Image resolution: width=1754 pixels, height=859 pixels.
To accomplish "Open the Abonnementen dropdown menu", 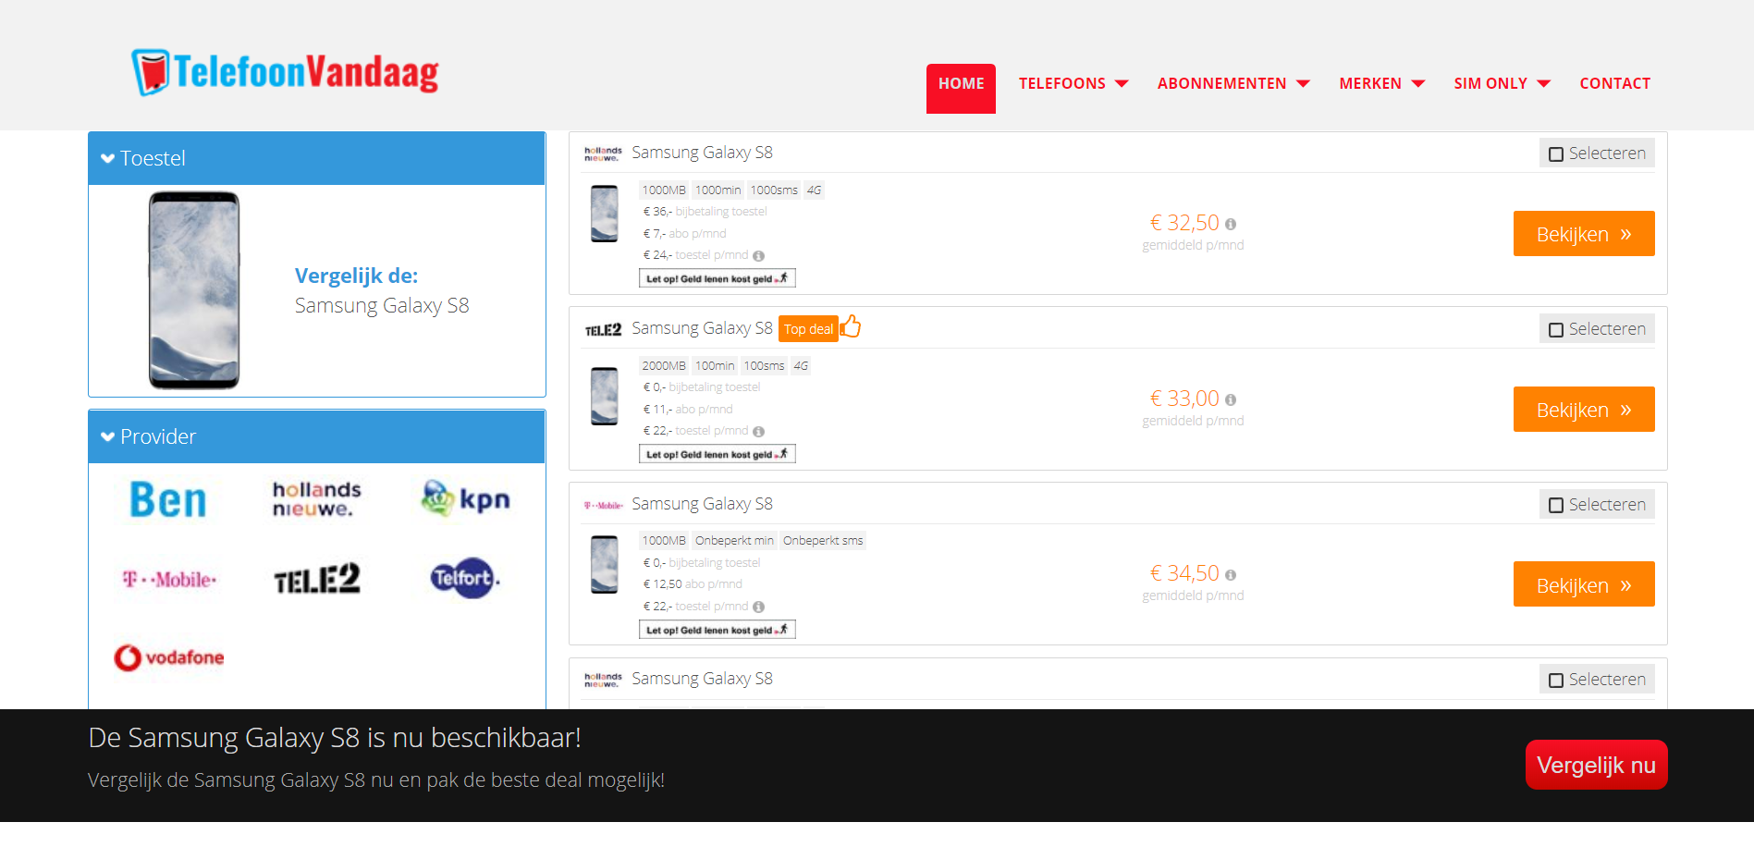I will [1233, 83].
